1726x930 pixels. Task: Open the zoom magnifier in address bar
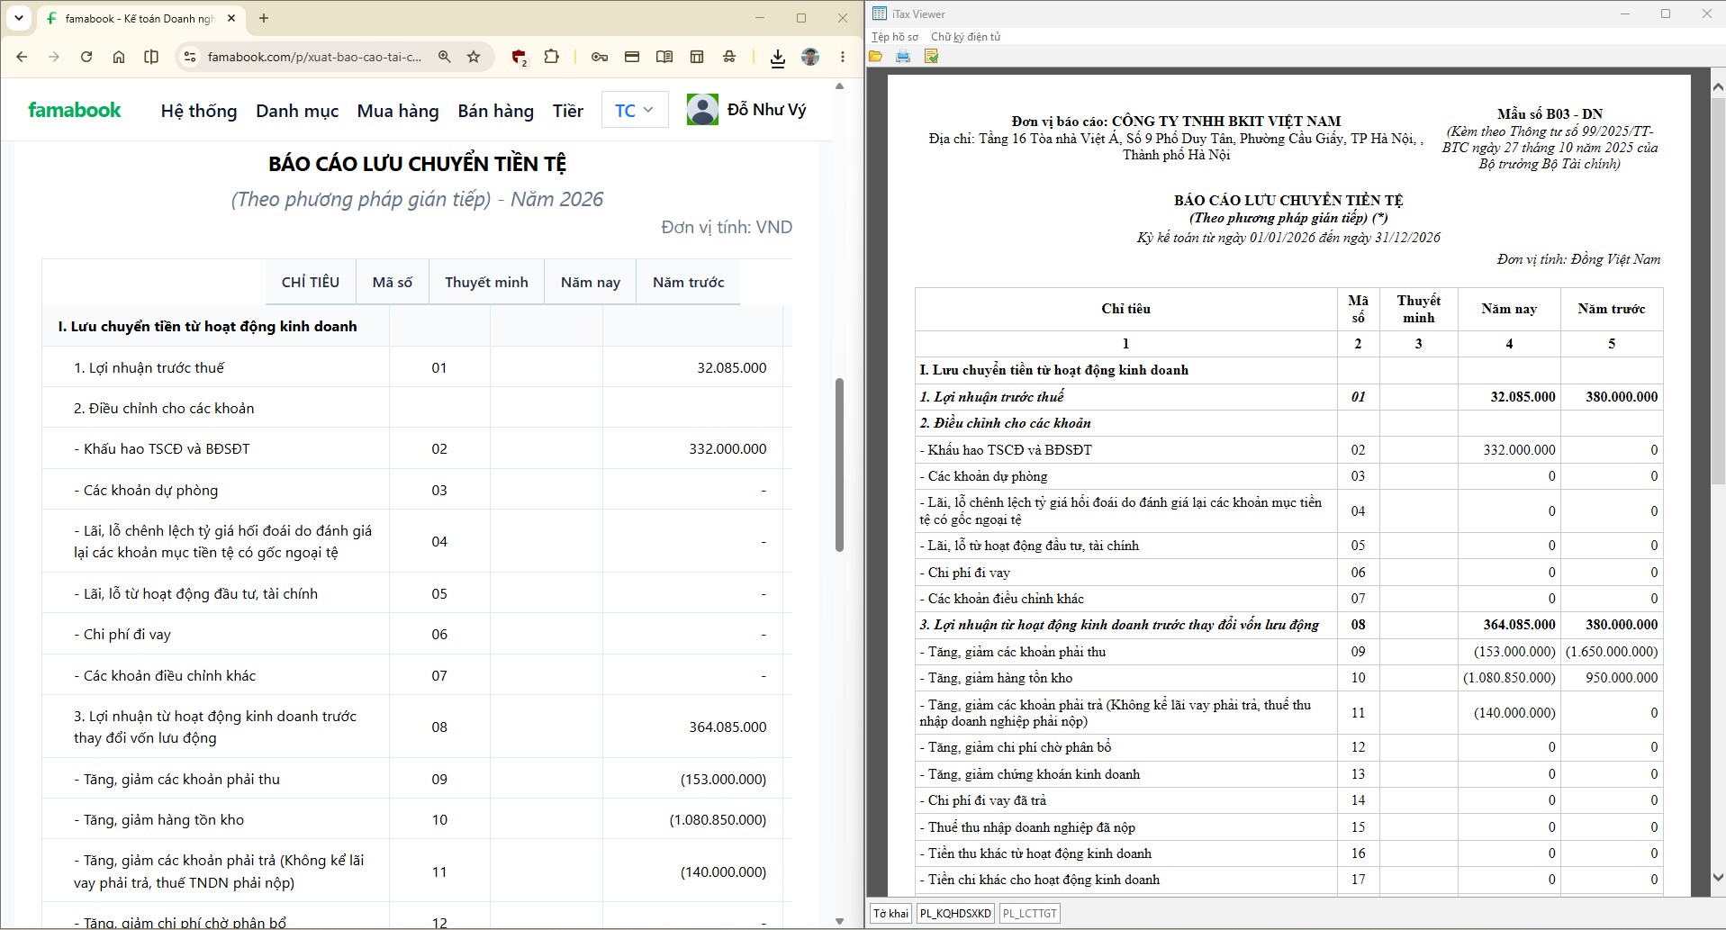click(x=444, y=57)
